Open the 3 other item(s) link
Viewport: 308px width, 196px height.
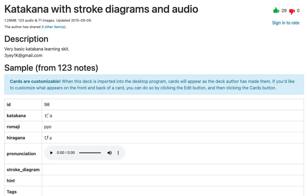coord(53,27)
